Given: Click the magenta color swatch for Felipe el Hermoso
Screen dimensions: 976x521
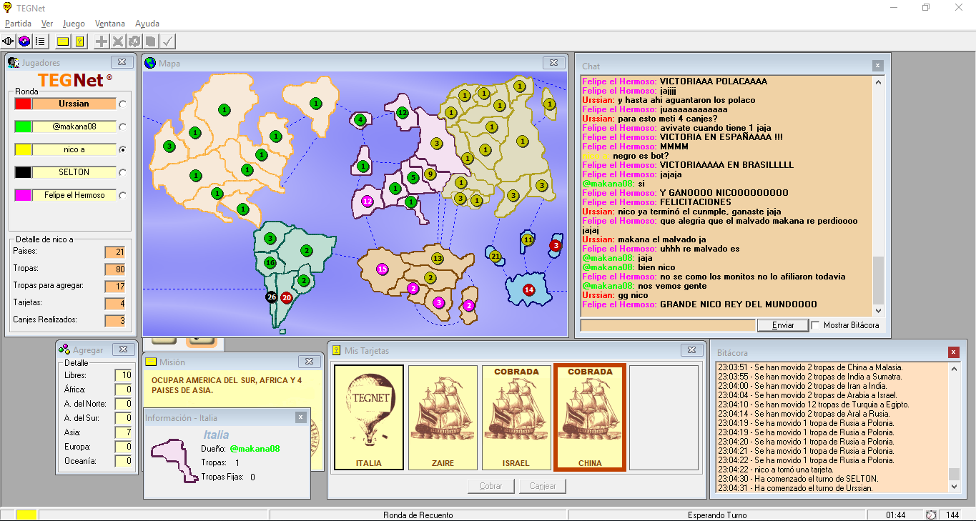Looking at the screenshot, I should (x=23, y=195).
